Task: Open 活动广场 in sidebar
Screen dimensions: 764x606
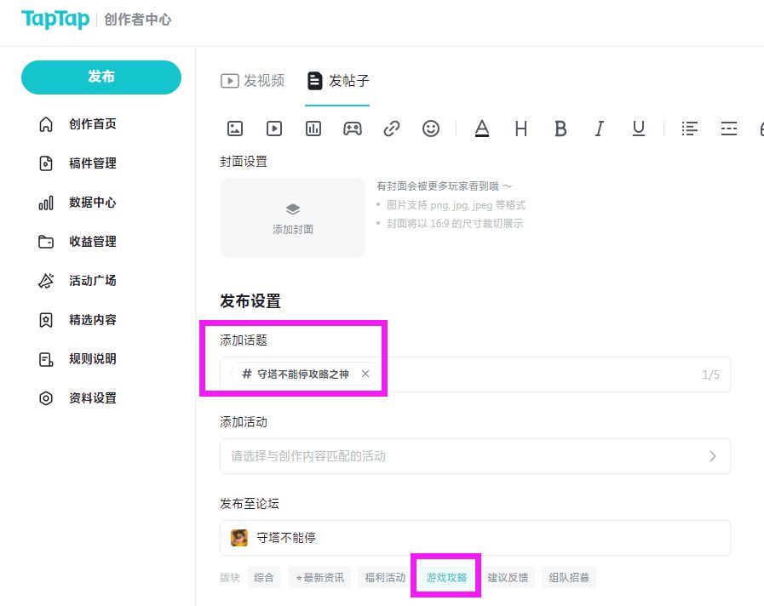Action: [x=93, y=281]
